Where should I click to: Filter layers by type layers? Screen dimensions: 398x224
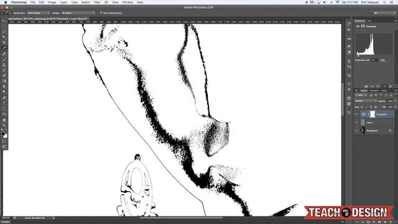click(x=381, y=95)
